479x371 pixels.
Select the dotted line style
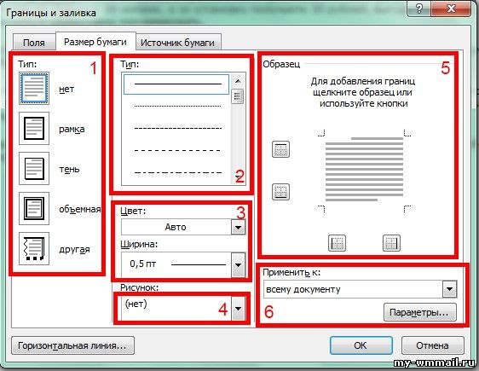pyautogui.click(x=177, y=106)
